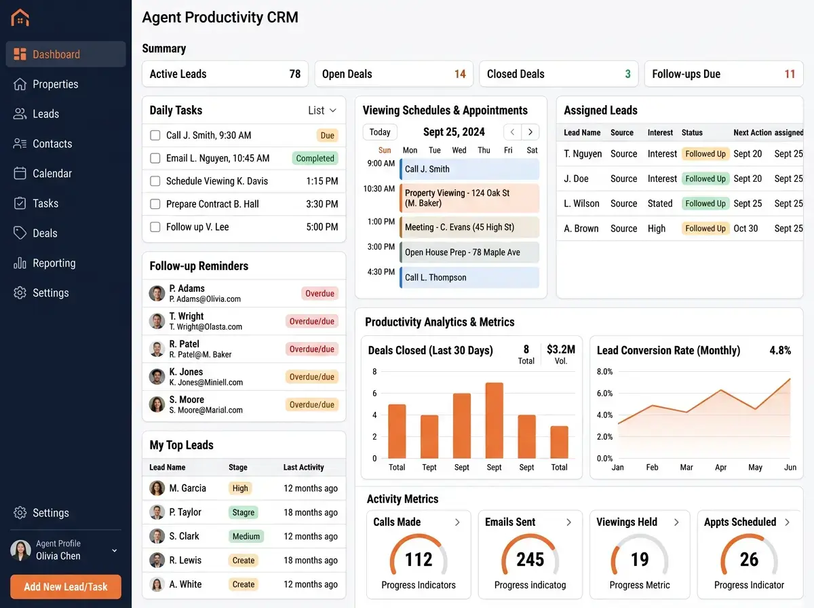
Task: Click the Medium stage badge for S. Clark
Action: pos(246,536)
